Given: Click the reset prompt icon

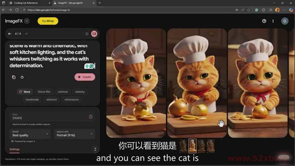Looking at the screenshot, I should (22, 77).
